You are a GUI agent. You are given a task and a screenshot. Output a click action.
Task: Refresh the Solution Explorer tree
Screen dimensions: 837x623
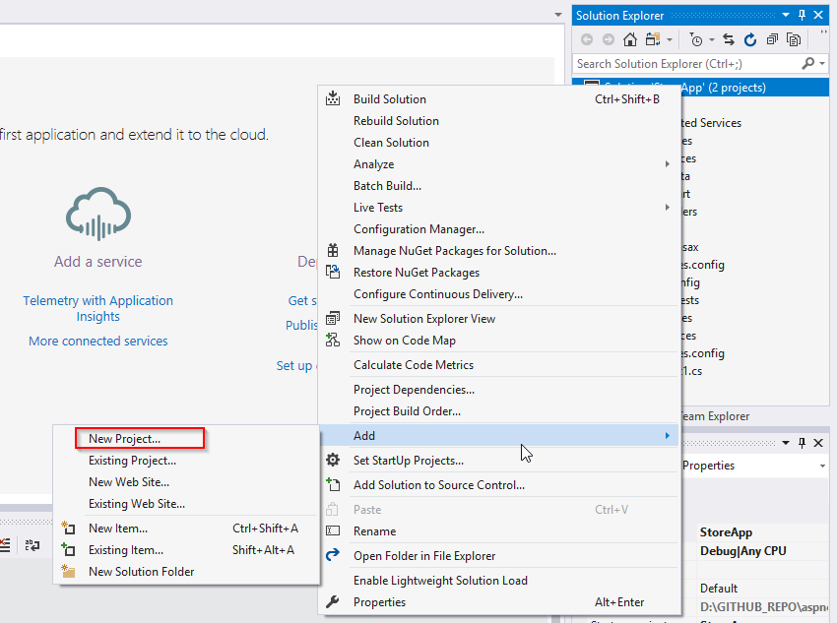[750, 39]
